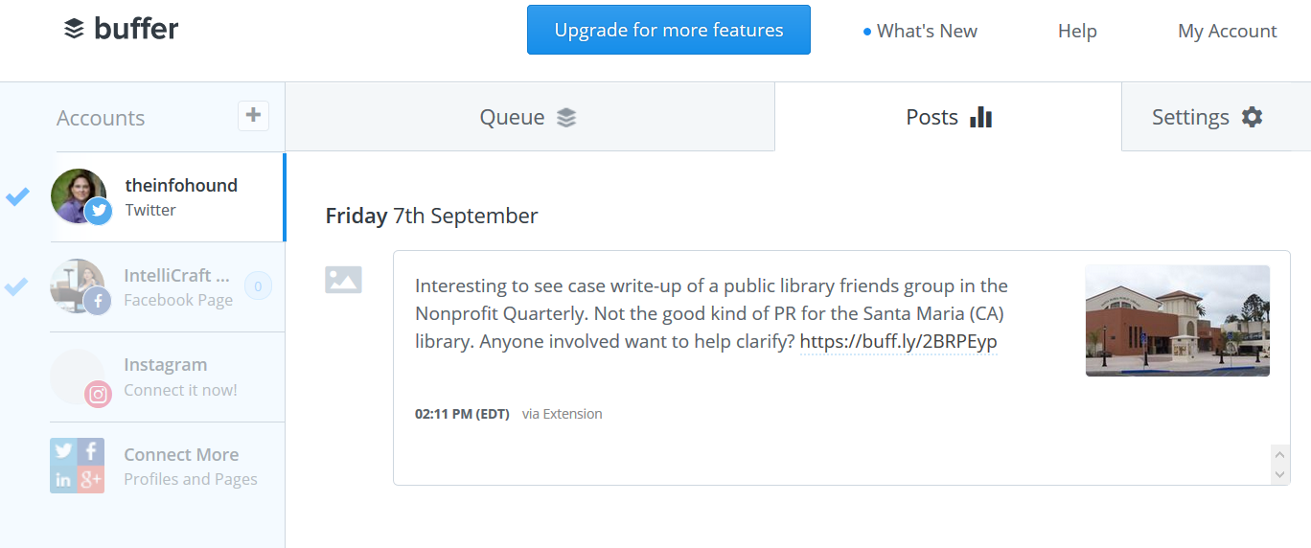
Task: Click the Facebook badge on IntelliCraft avatar
Action: pyautogui.click(x=98, y=302)
